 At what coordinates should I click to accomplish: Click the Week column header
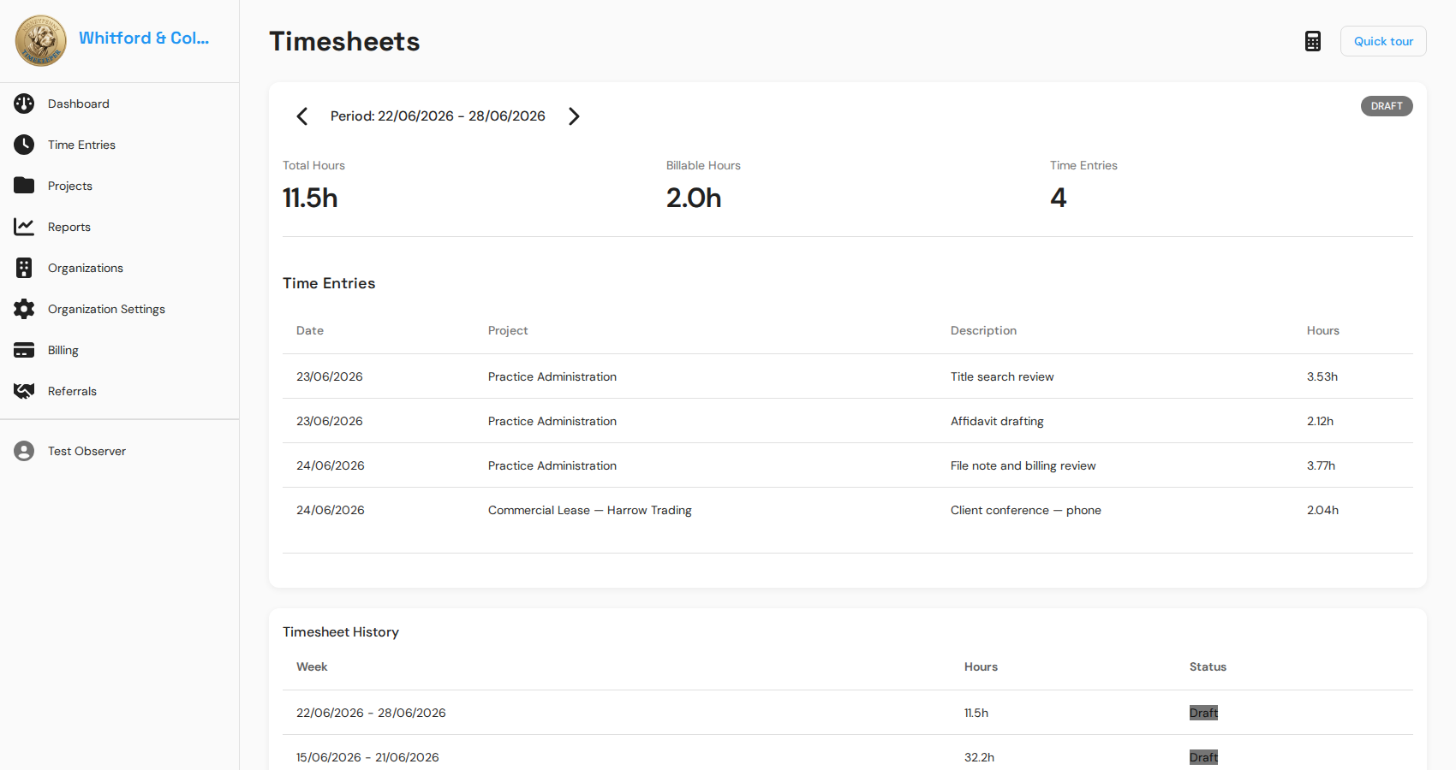point(312,666)
